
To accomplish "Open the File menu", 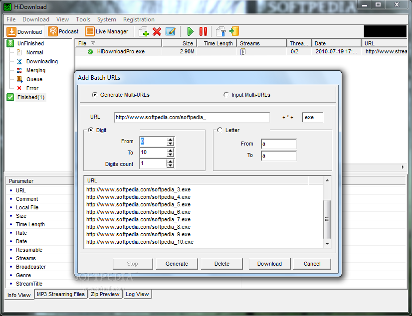I will tap(11, 19).
